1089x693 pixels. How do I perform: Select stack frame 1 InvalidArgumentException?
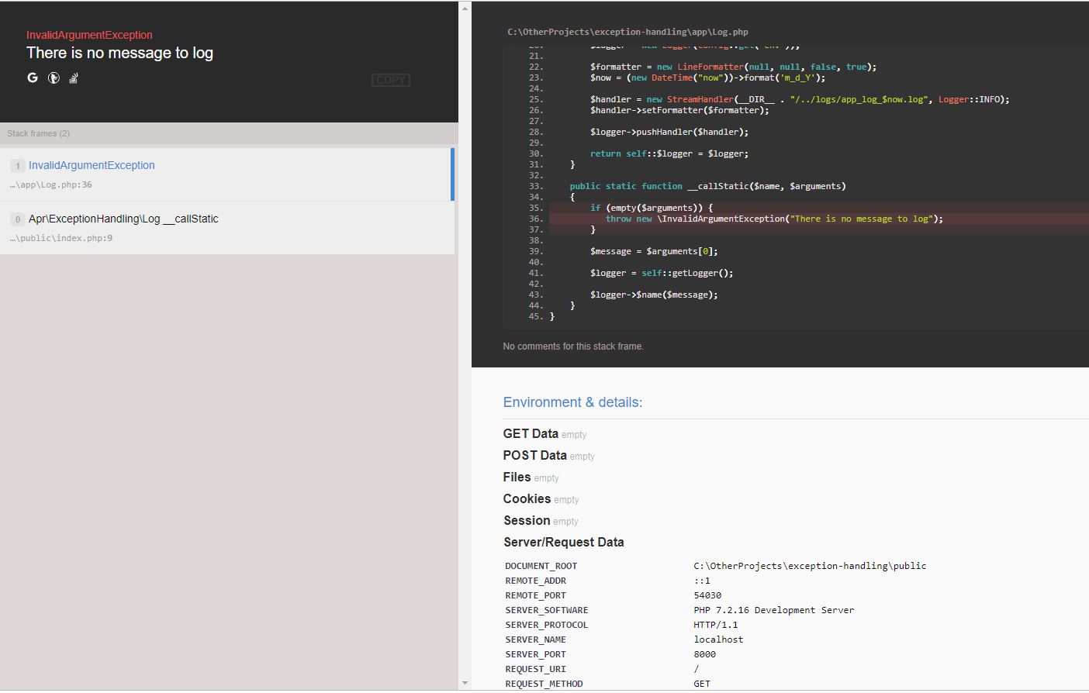pyautogui.click(x=92, y=165)
